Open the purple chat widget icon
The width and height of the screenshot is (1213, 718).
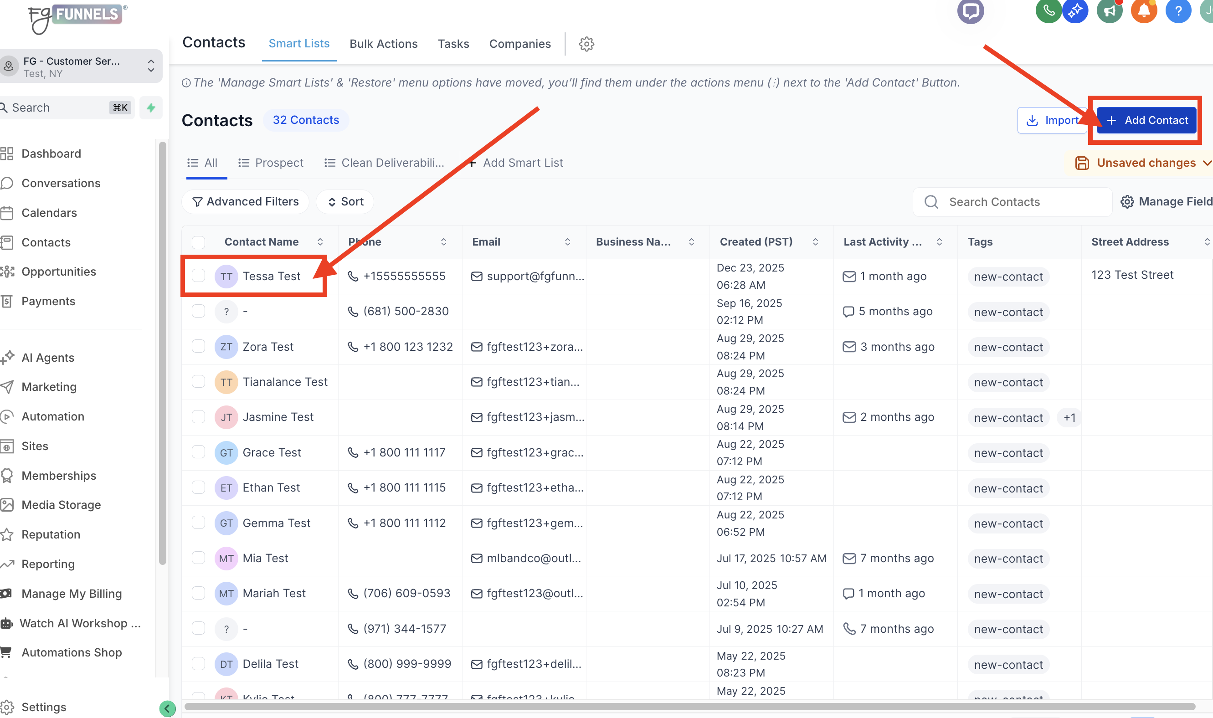(970, 10)
